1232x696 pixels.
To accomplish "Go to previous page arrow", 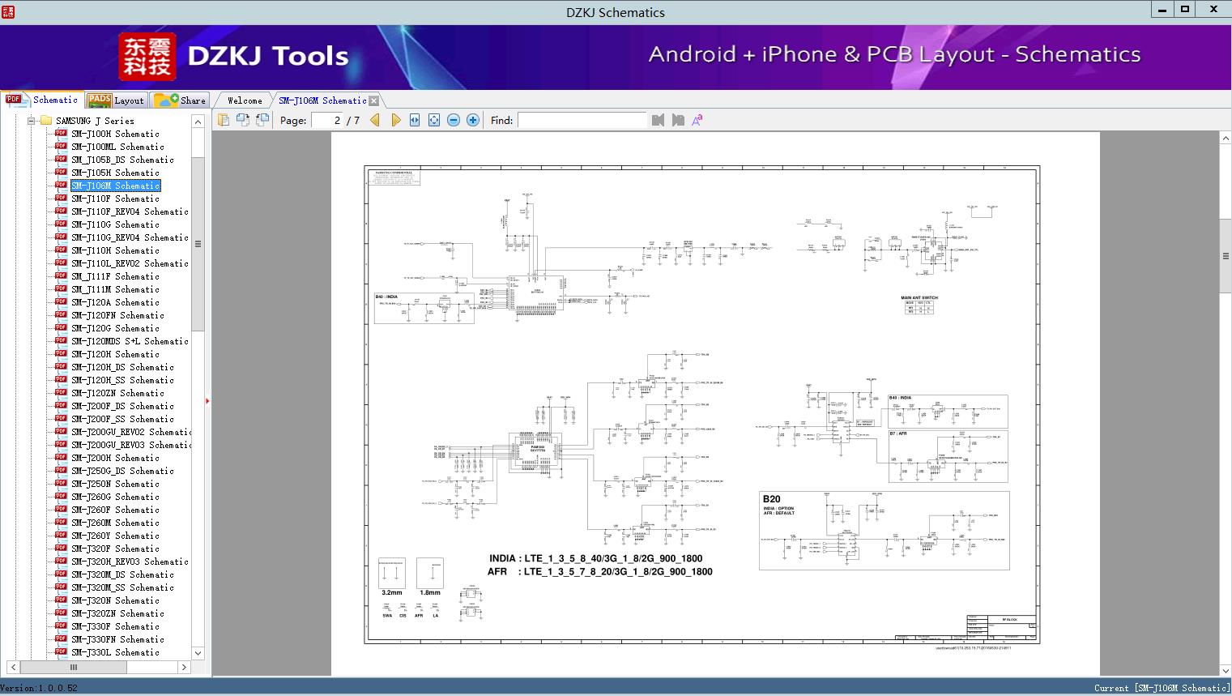I will 374,120.
